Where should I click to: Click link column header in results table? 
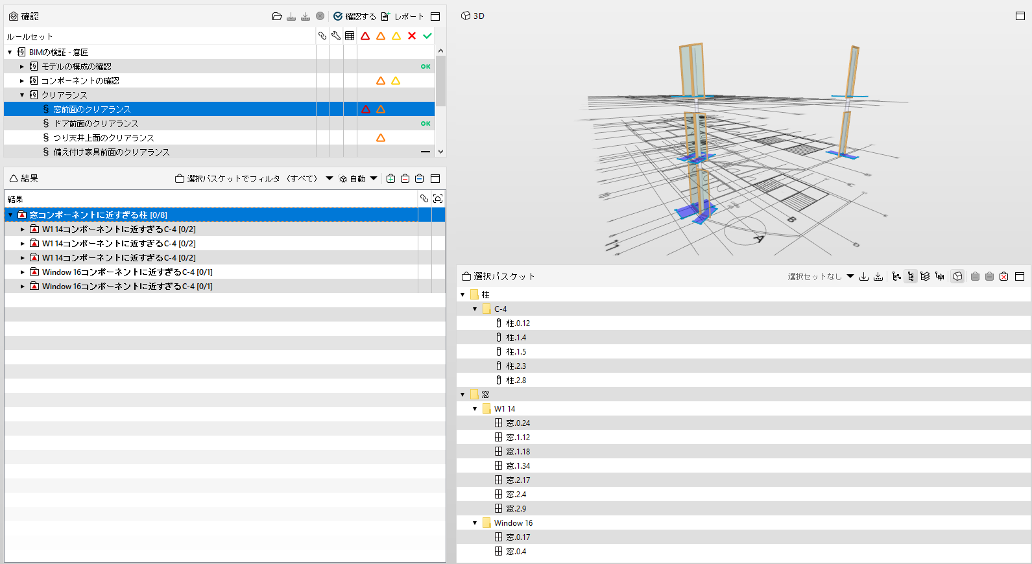[x=424, y=198]
